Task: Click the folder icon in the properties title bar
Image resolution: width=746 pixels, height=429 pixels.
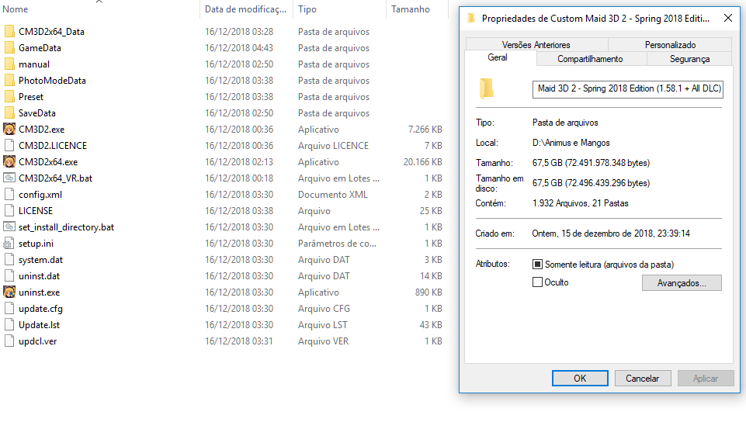Action: (x=471, y=18)
